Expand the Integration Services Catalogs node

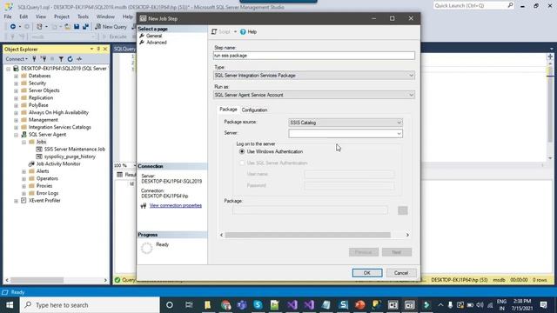(16, 128)
